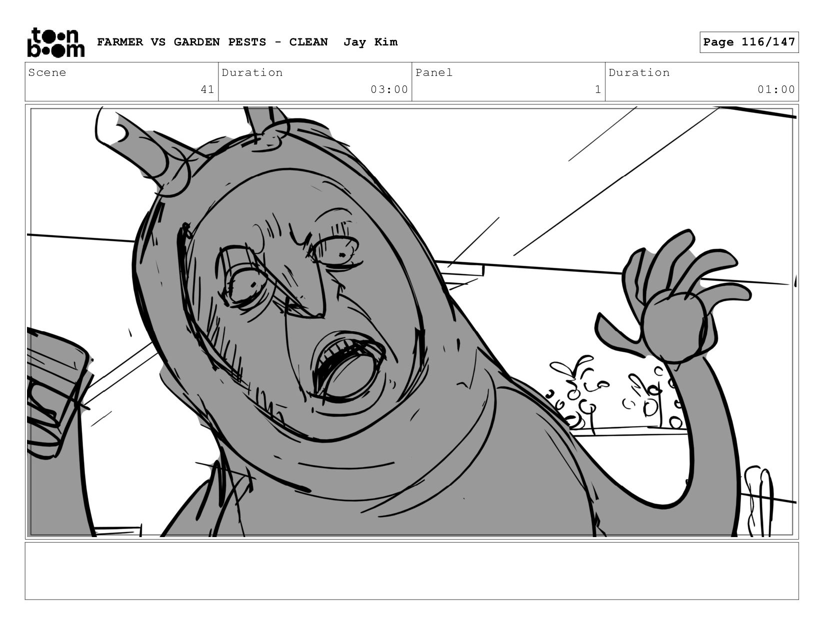Click the Toon Boom logo
Screen dimensions: 825x637
click(55, 42)
